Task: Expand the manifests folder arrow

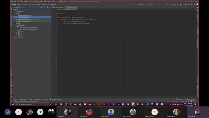Action: tap(15, 11)
